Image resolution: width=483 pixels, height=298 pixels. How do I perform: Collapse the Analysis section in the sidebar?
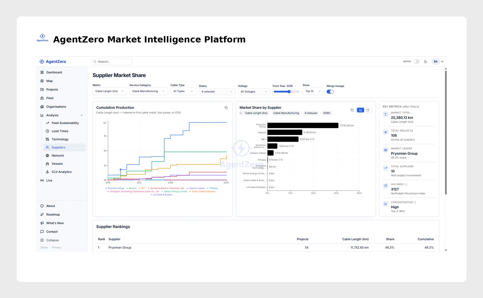[x=82, y=115]
